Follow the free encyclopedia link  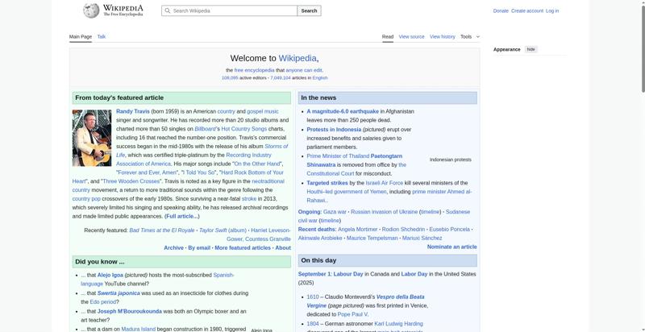pos(254,70)
